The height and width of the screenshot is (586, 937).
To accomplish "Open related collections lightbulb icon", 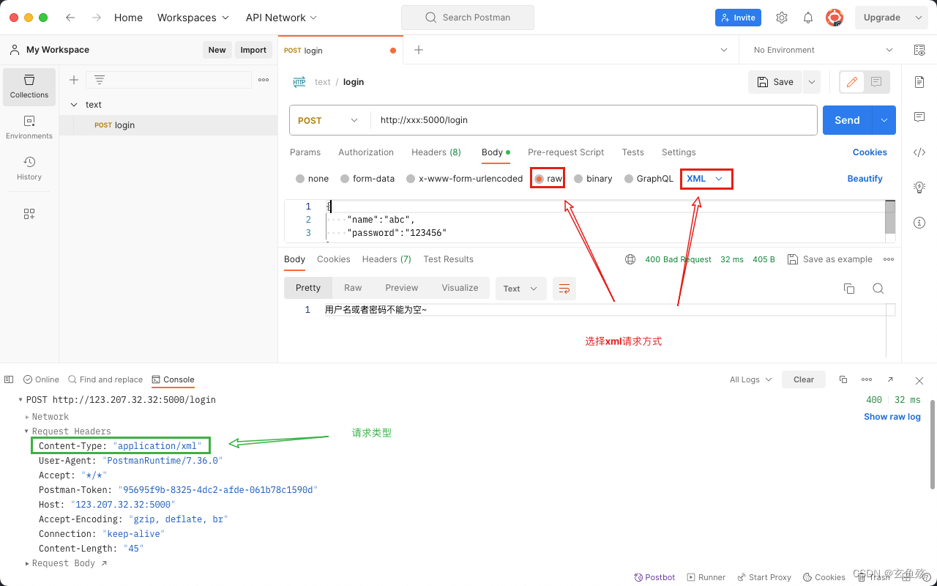I will (919, 188).
